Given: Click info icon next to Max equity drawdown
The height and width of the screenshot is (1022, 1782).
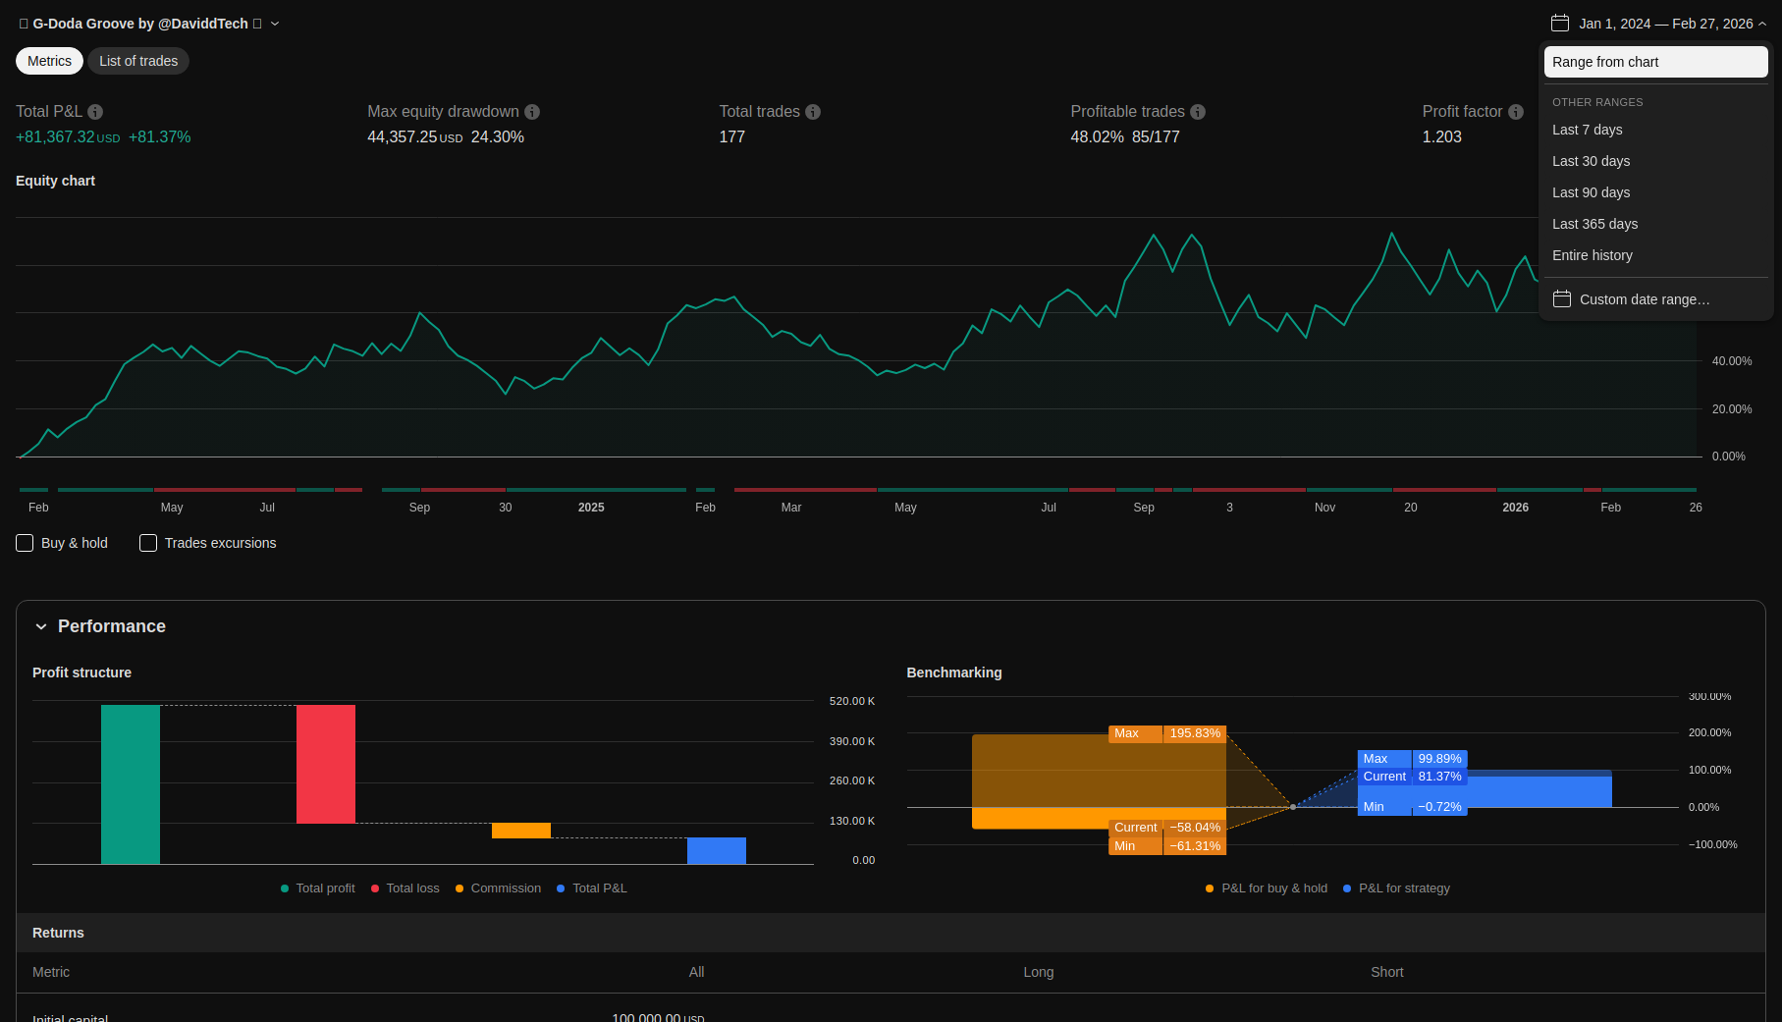Looking at the screenshot, I should click(532, 112).
